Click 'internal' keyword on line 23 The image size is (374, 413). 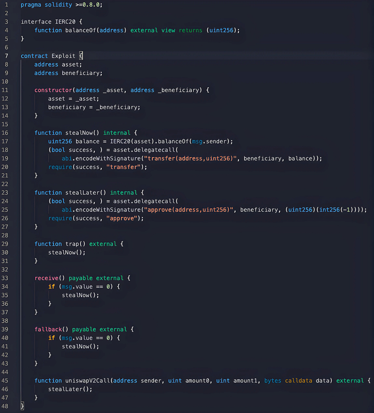coord(124,193)
